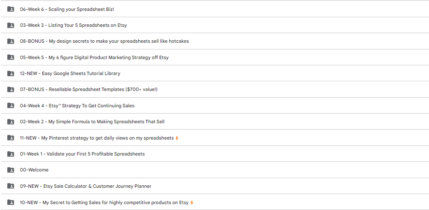Viewport: 429px width, 210px height.
Task: Click folder icon of 07-BONUS Resellable Templates
Action: [10, 90]
